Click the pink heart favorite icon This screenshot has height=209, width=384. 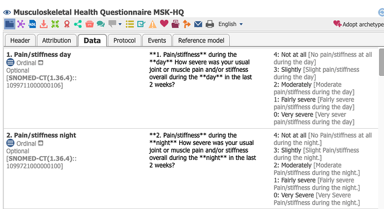pos(164,24)
